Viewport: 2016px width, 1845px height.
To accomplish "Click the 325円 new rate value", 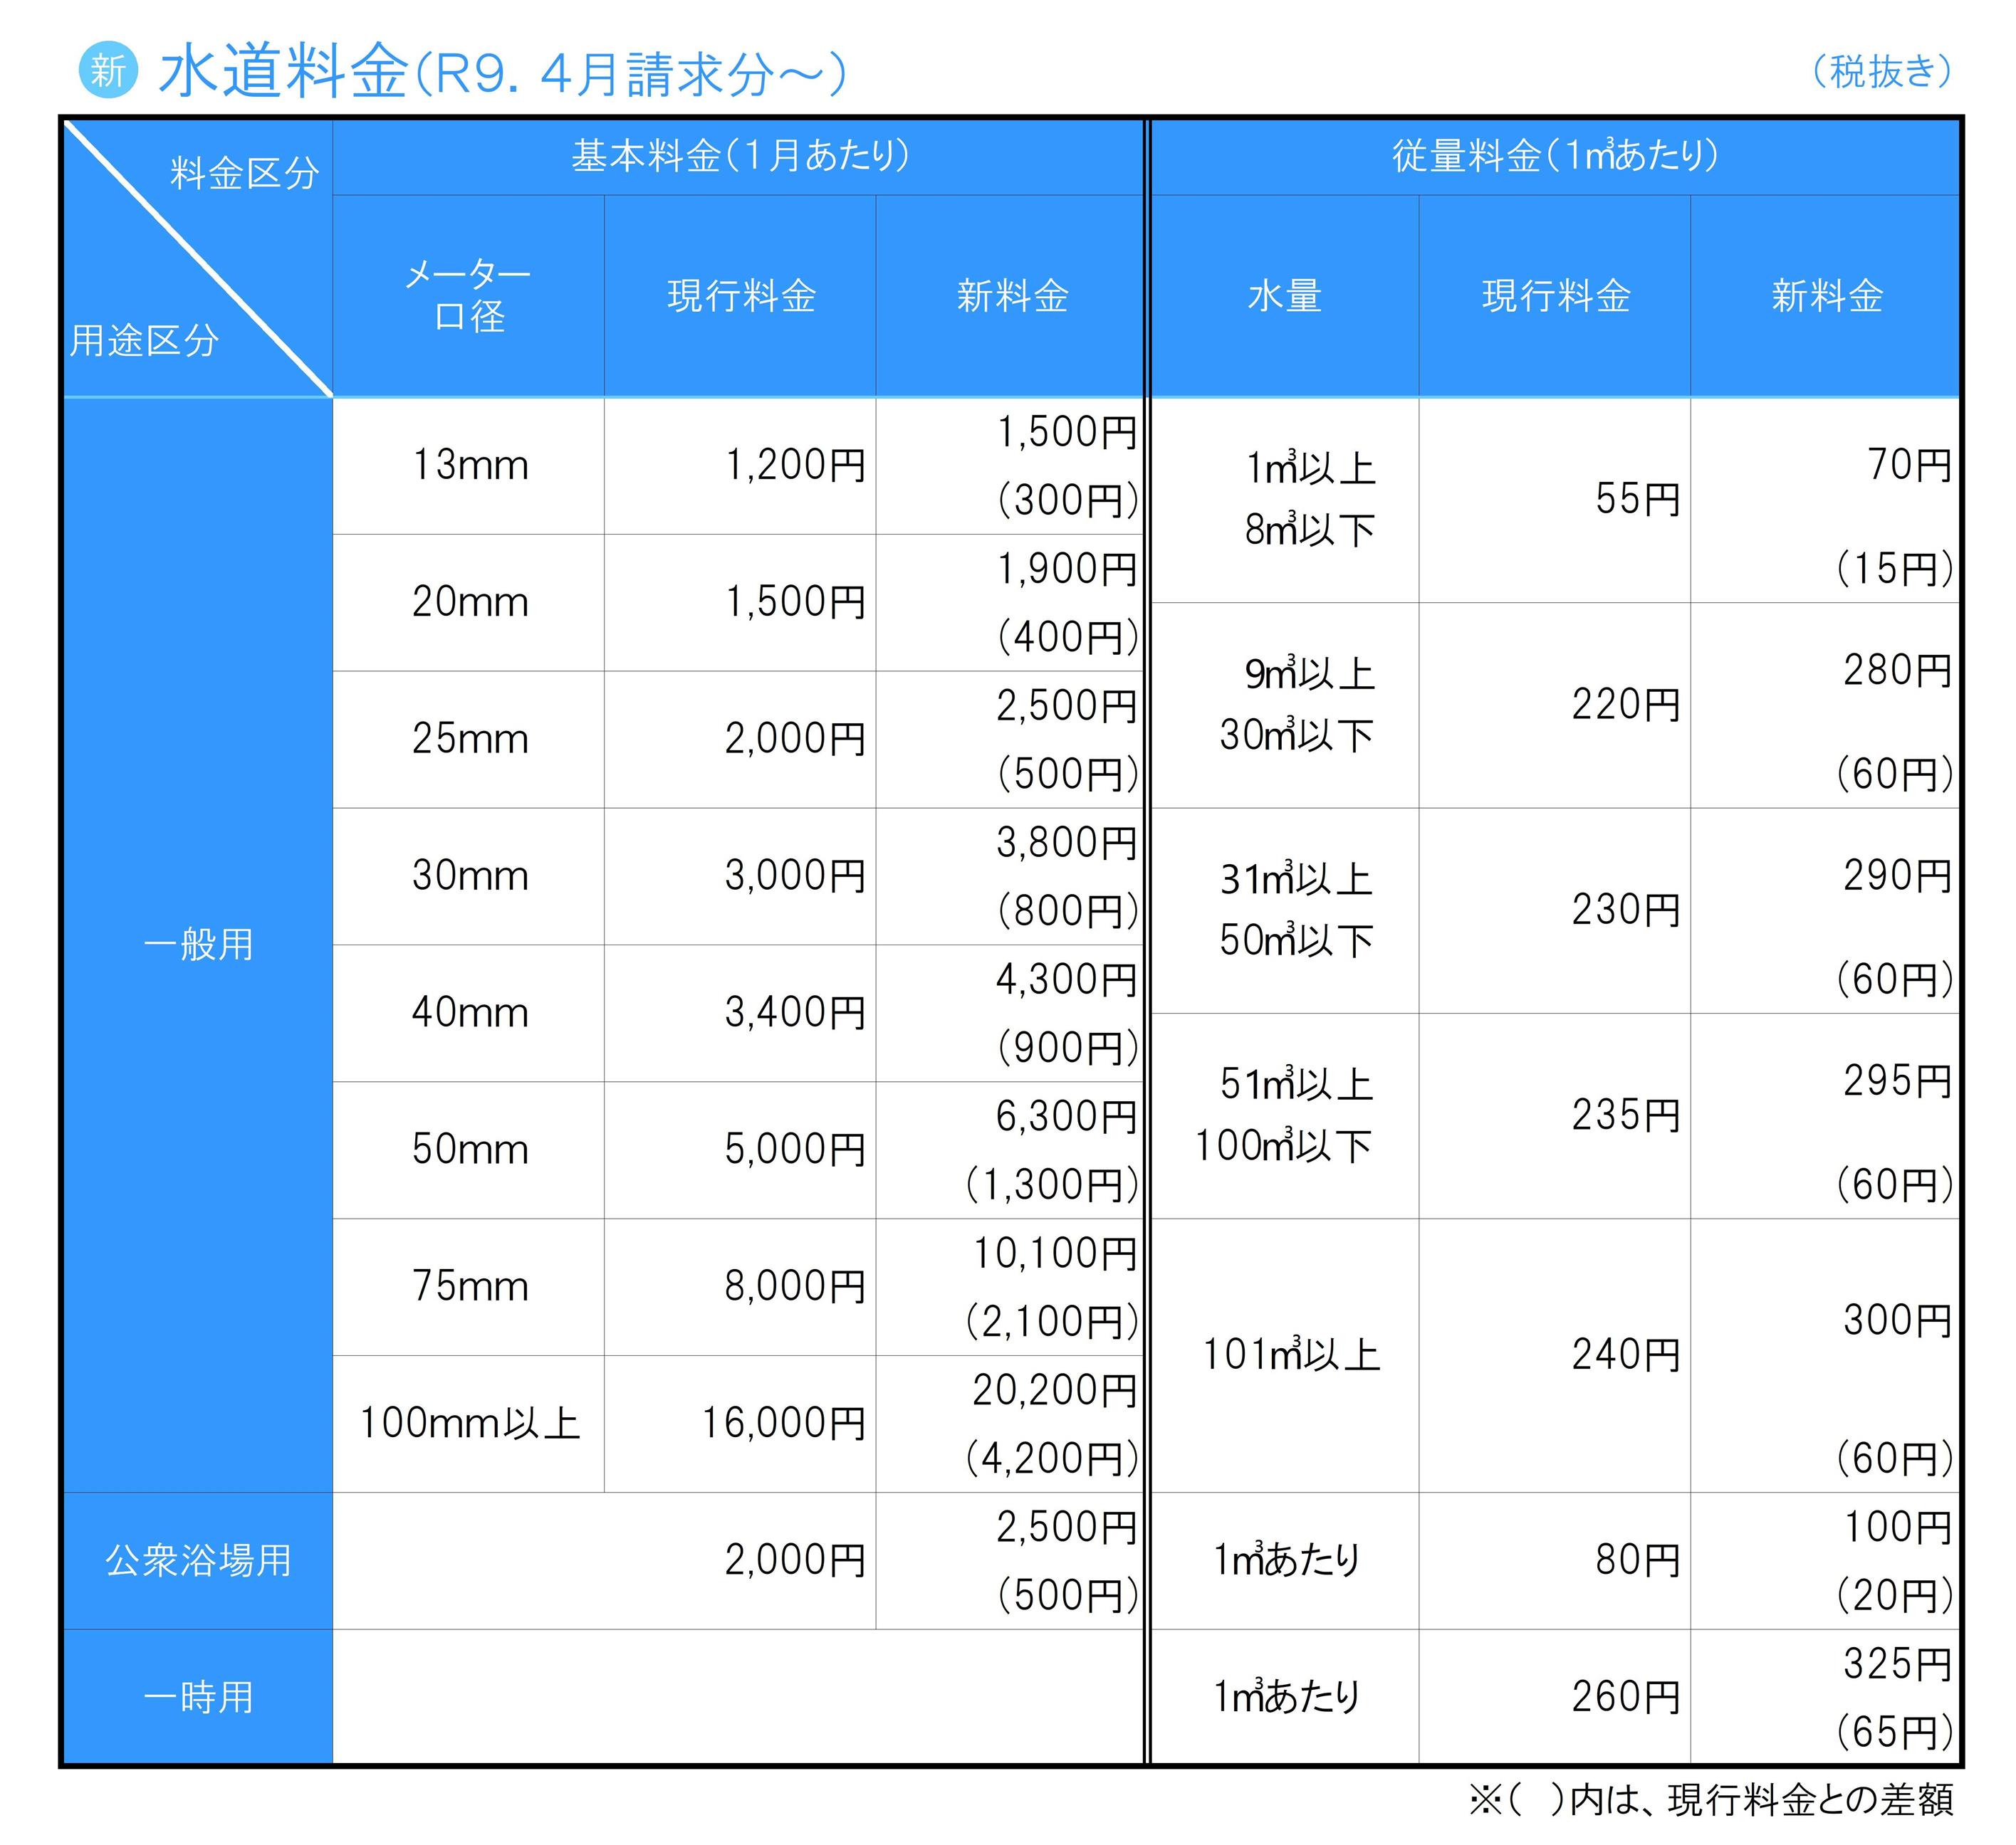I will [x=1897, y=1664].
